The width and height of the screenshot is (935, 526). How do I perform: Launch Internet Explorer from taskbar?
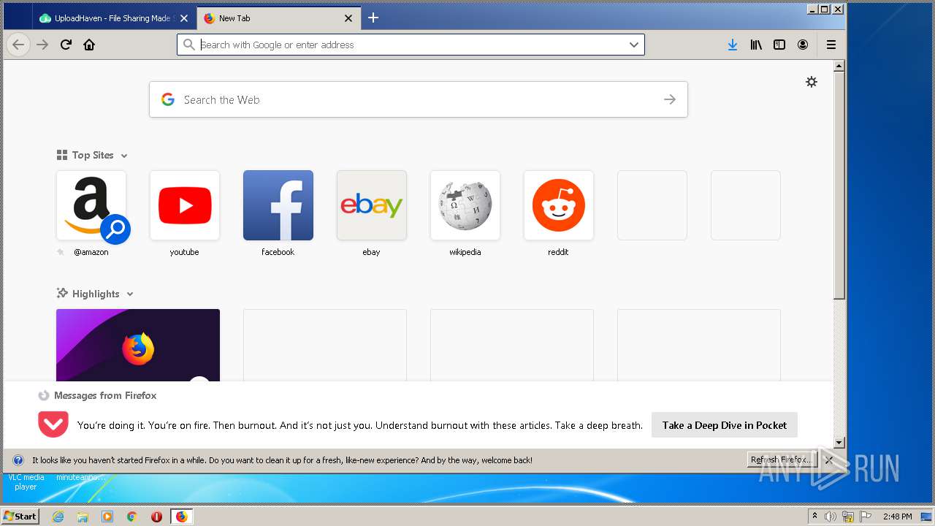coord(58,517)
